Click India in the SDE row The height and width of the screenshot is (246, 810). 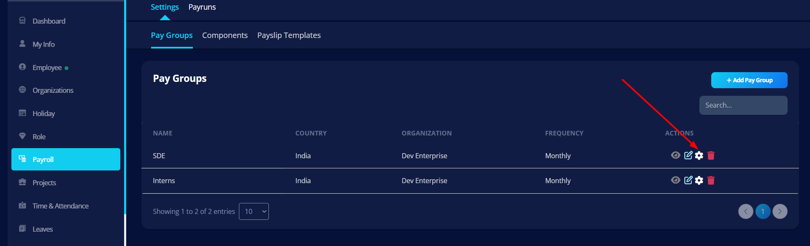303,156
